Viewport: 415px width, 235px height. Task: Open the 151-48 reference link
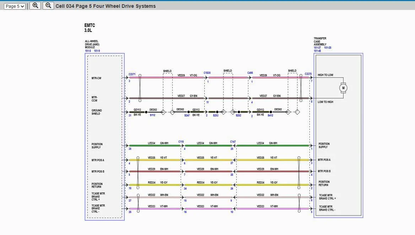[317, 51]
